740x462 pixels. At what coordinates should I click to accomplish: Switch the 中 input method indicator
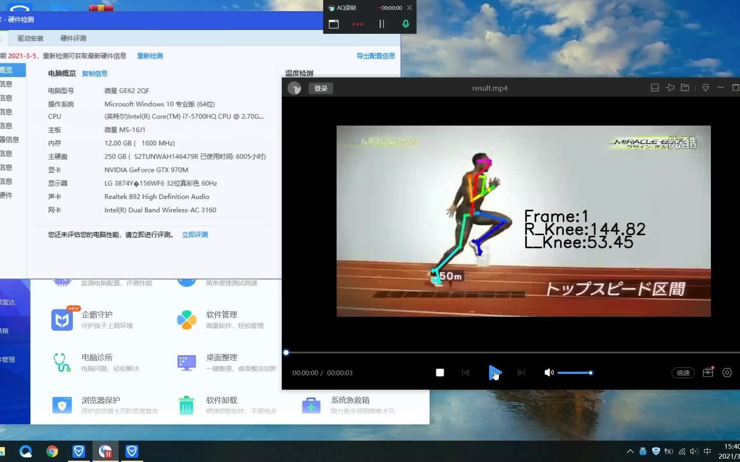pyautogui.click(x=707, y=451)
